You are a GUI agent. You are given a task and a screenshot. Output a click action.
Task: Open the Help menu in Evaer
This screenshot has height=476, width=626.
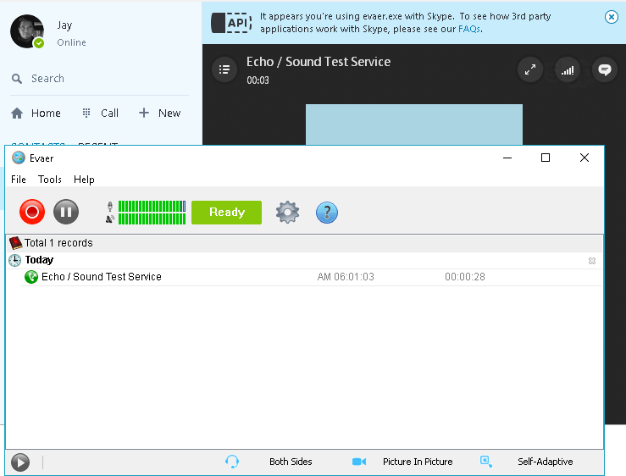click(84, 180)
